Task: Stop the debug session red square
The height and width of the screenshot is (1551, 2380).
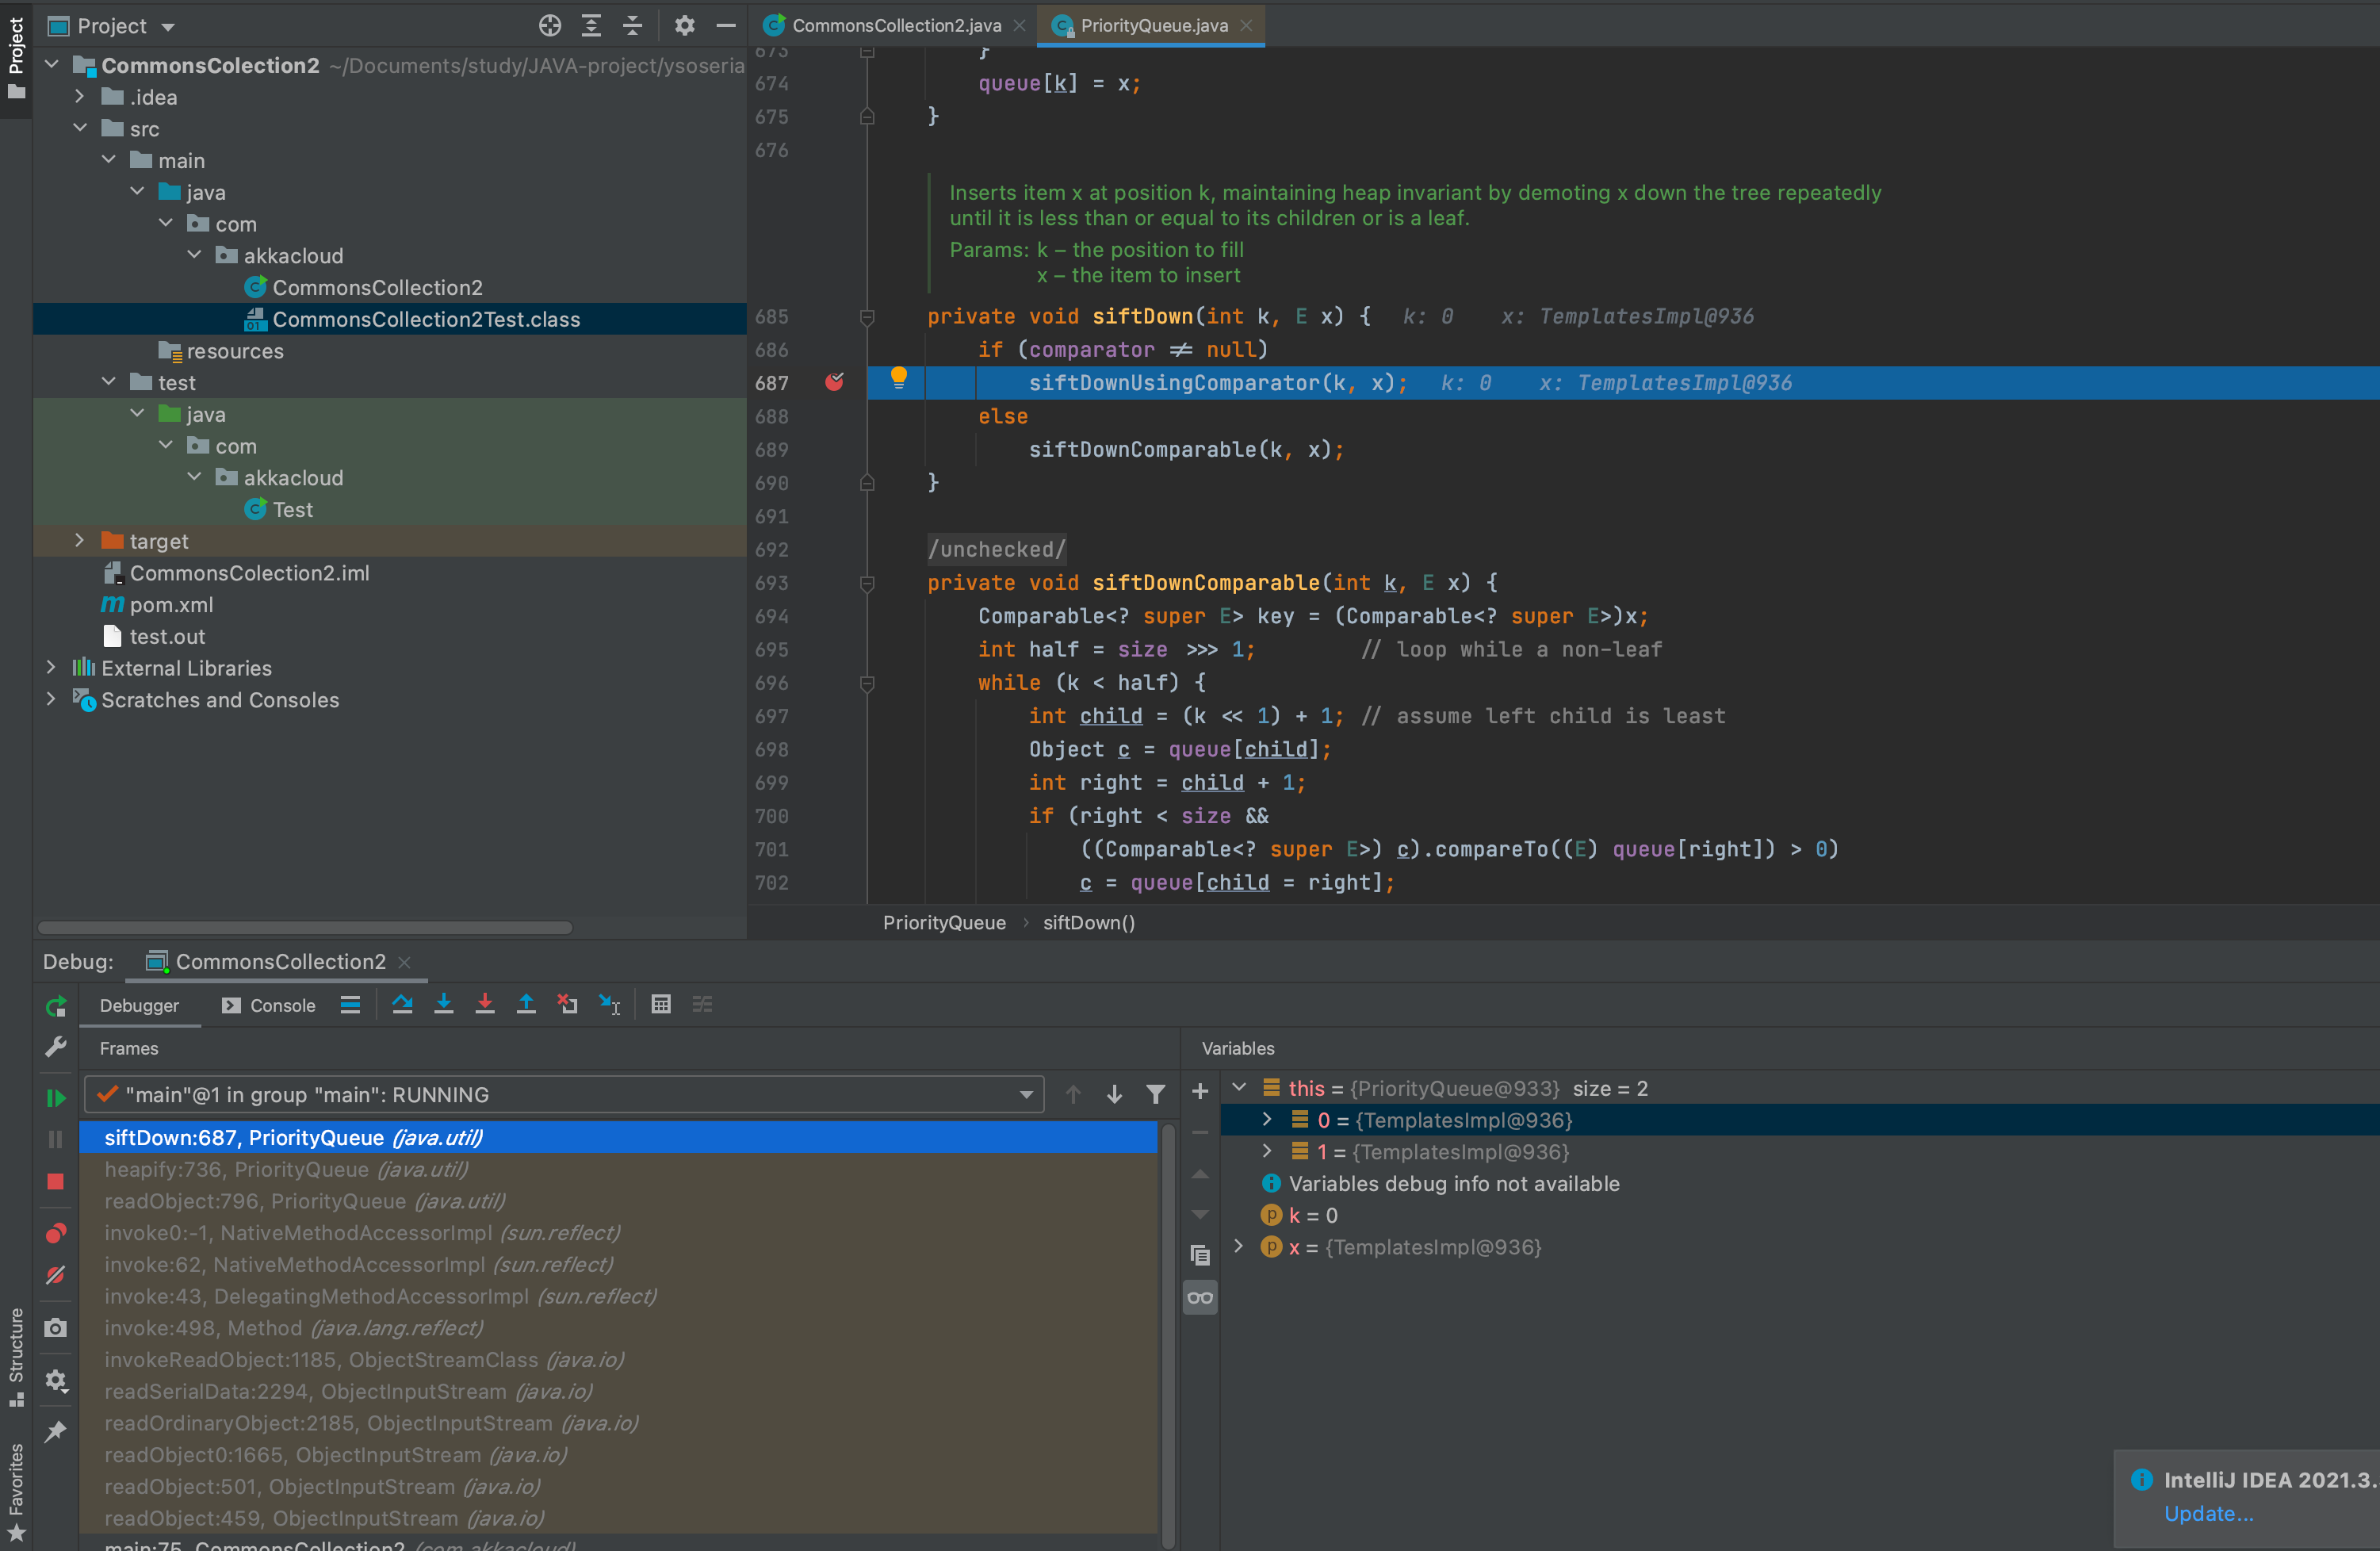Action: [56, 1181]
